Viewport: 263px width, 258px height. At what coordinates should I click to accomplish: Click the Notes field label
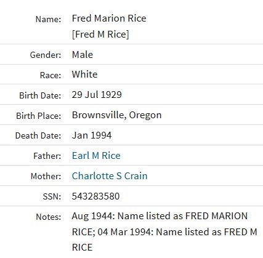(49, 217)
